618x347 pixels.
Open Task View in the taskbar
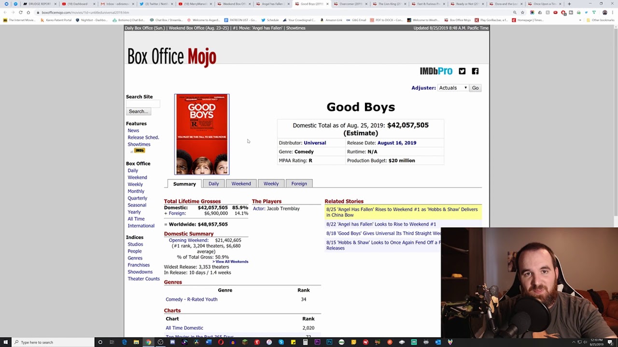[112, 342]
